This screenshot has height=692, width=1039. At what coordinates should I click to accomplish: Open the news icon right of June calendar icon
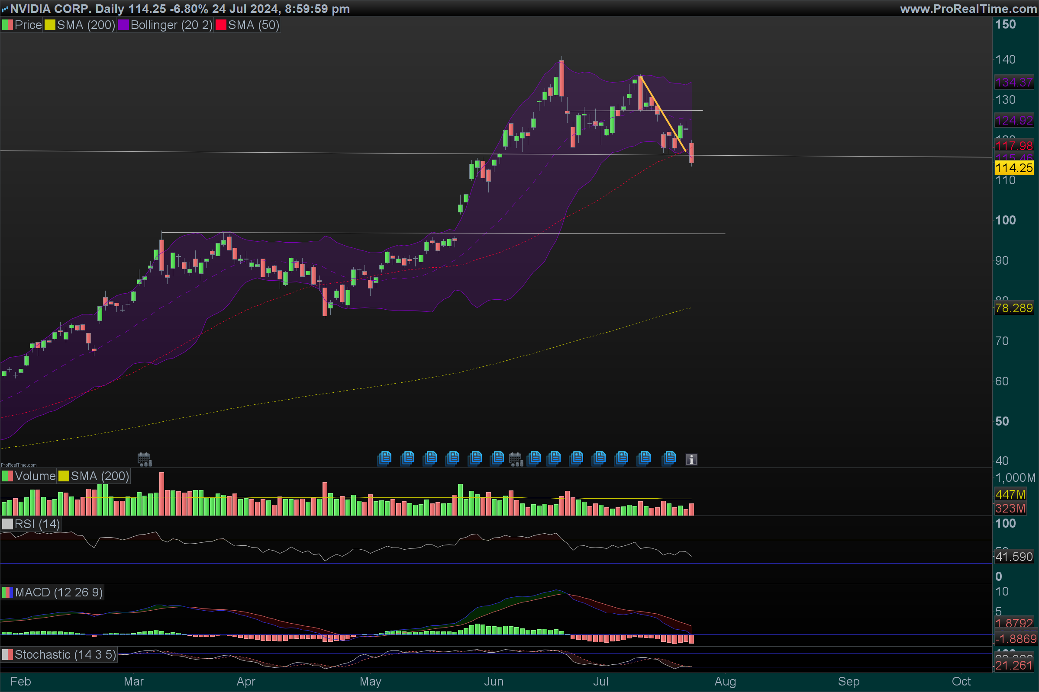534,458
